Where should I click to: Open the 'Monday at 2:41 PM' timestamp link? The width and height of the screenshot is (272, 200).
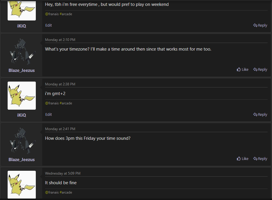pos(60,129)
